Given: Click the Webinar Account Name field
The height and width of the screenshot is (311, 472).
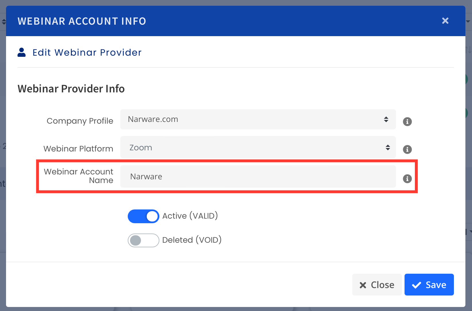Looking at the screenshot, I should point(258,176).
